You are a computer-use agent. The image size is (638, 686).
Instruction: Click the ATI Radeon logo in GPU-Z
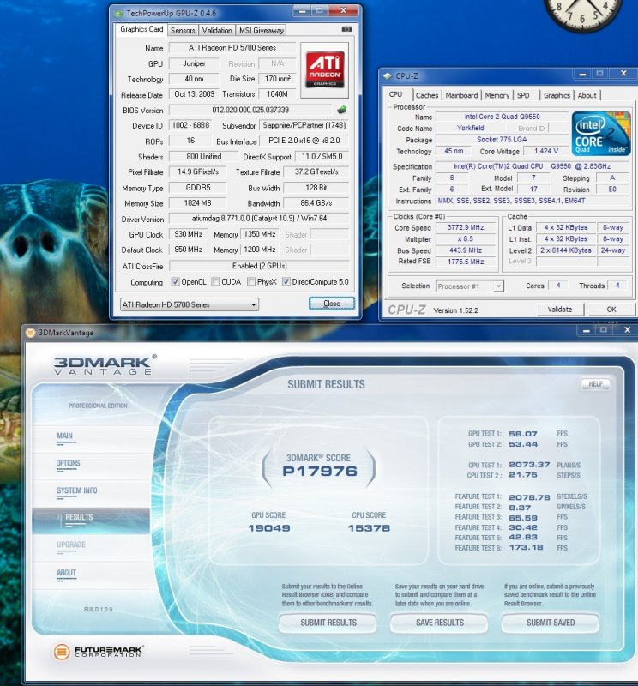pyautogui.click(x=325, y=70)
